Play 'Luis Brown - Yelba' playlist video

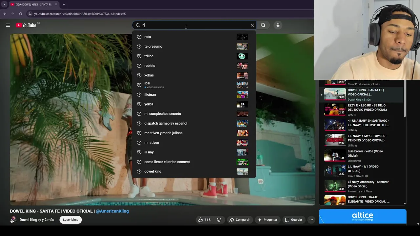363,156
